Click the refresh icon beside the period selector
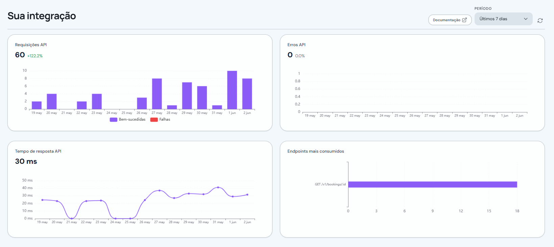Viewport: 554px width, 247px height. click(x=540, y=21)
